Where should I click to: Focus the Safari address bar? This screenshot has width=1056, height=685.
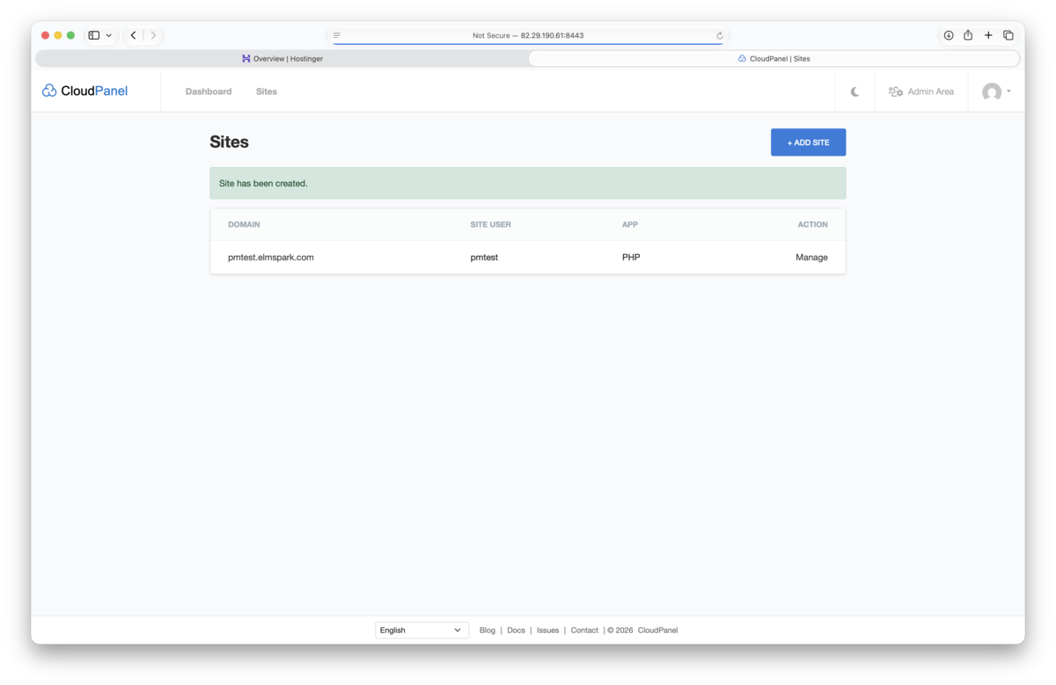pos(528,35)
